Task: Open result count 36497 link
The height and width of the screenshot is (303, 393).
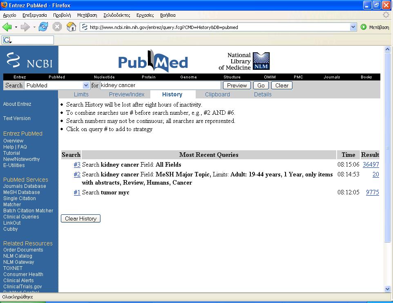Action: tap(371, 165)
